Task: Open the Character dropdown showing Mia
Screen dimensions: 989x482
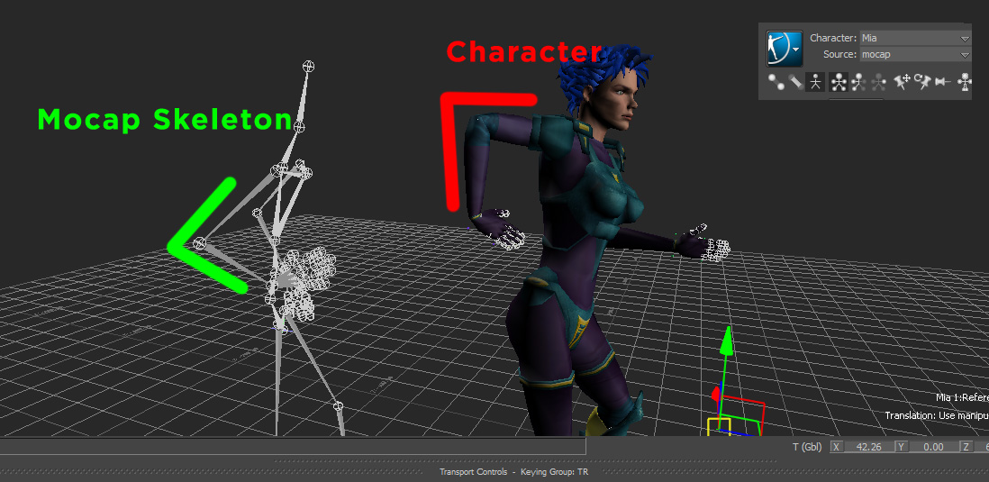Action: (x=916, y=38)
